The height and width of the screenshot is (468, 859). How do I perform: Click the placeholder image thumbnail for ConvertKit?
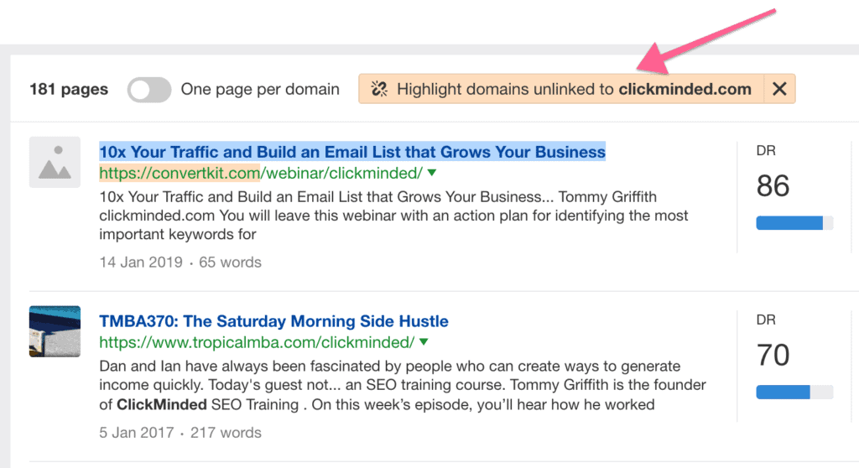pos(55,162)
